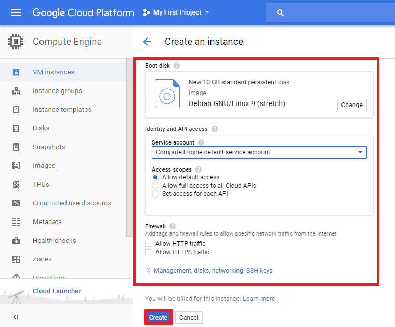The height and width of the screenshot is (327, 395).
Task: Click the Disks sidebar icon
Action: tap(16, 128)
